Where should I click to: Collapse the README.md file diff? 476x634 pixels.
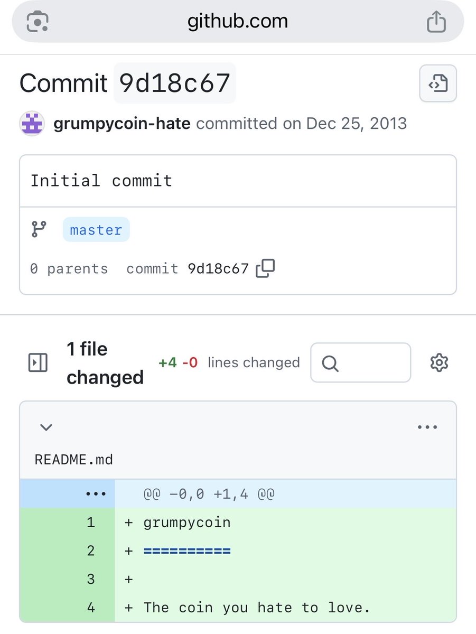[46, 427]
